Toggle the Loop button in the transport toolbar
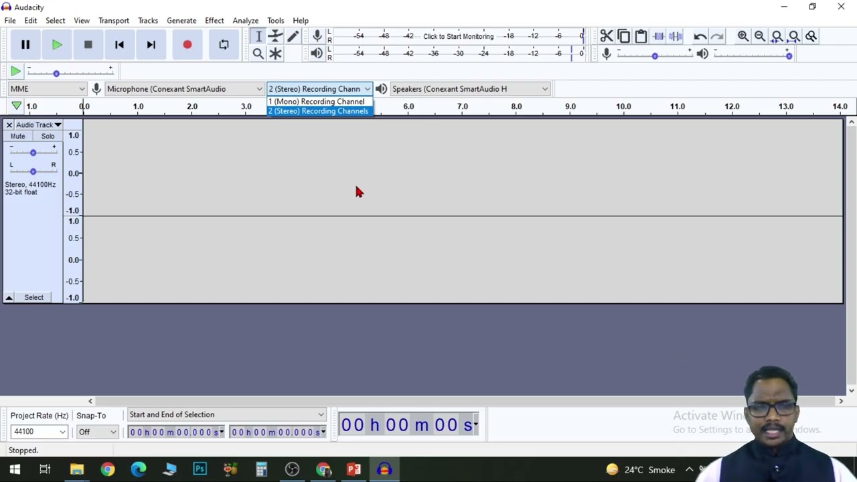Viewport: 857px width, 482px height. point(224,45)
